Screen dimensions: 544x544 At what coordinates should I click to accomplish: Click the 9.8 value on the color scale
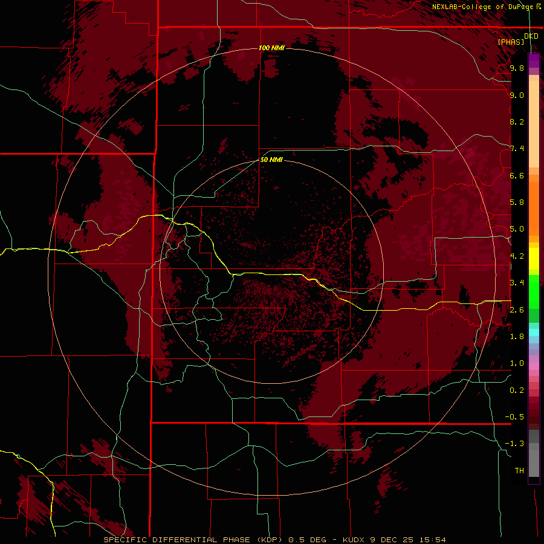[x=517, y=68]
